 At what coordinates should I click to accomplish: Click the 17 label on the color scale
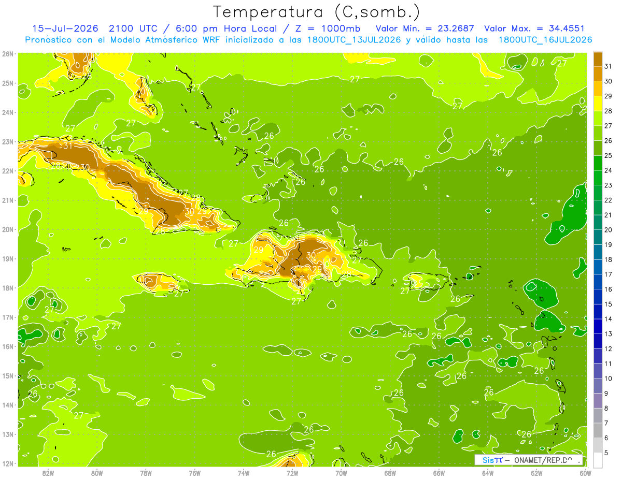click(x=609, y=274)
